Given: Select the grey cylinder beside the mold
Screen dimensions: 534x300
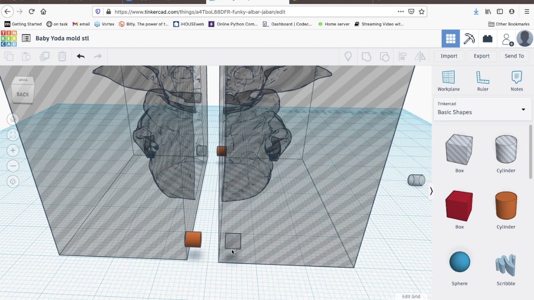Looking at the screenshot, I should [416, 180].
